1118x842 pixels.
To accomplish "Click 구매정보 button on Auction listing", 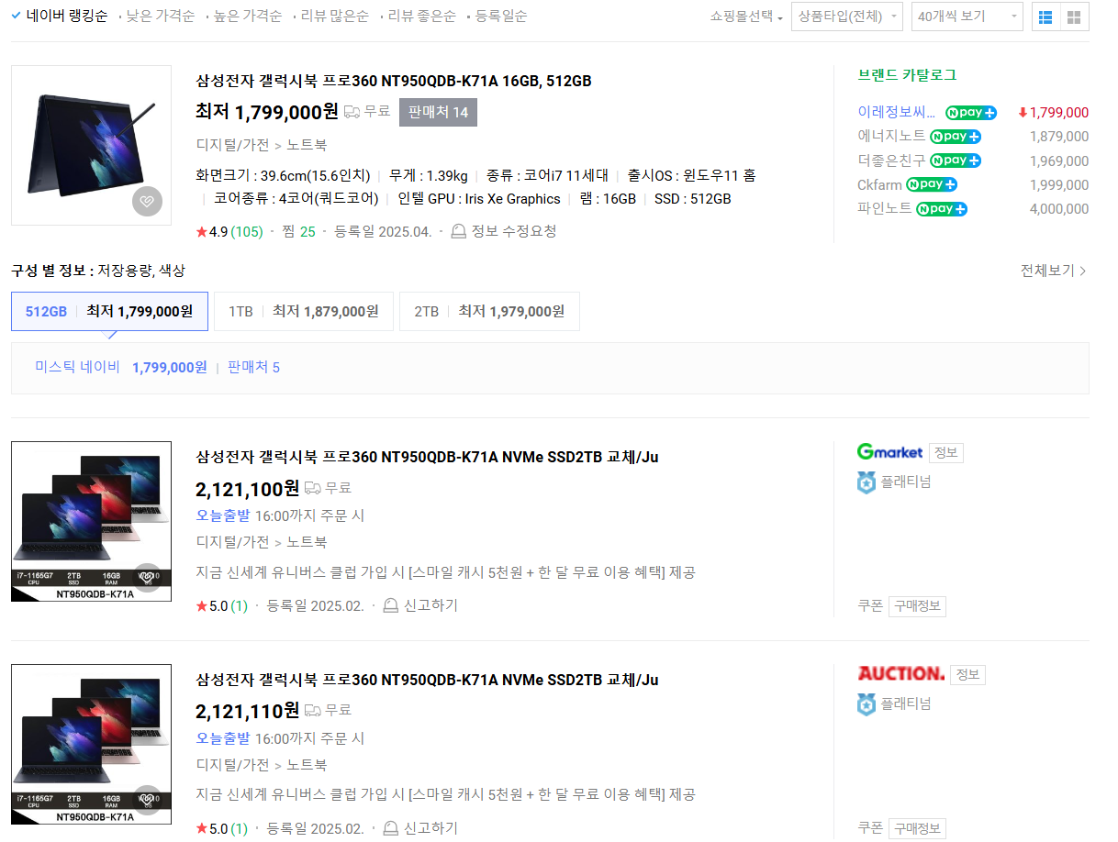I will 917,828.
